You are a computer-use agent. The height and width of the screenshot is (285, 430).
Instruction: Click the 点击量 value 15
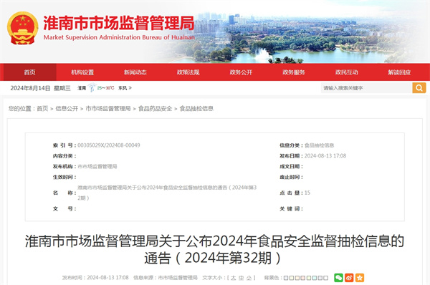point(307,193)
